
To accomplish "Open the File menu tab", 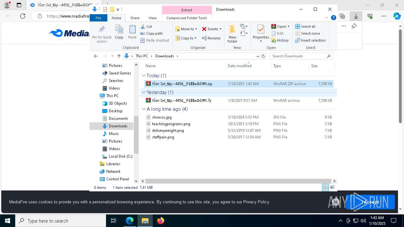I will click(x=98, y=18).
